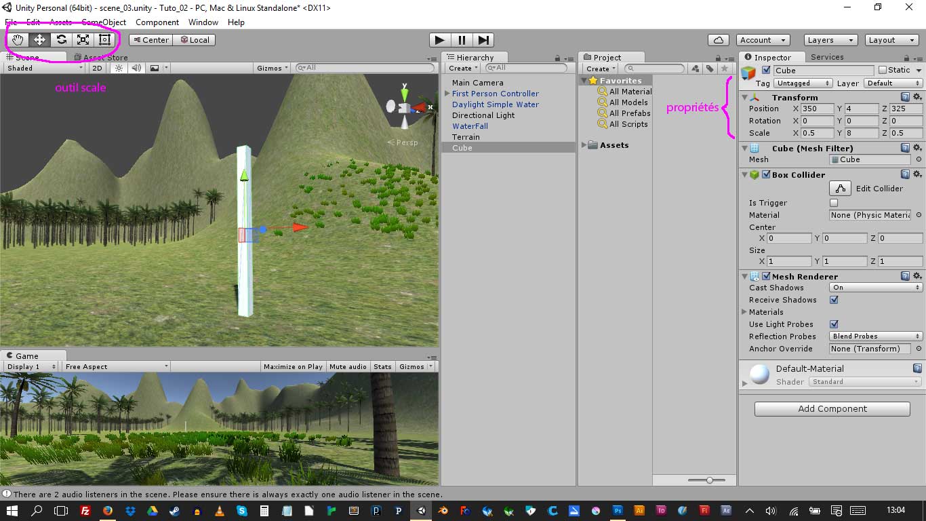
Task: Select the Rotate tool
Action: (x=62, y=40)
